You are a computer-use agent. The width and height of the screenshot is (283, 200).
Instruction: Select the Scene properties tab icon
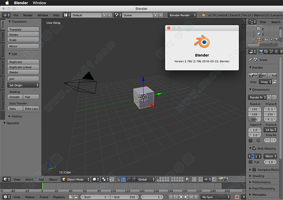(271, 52)
